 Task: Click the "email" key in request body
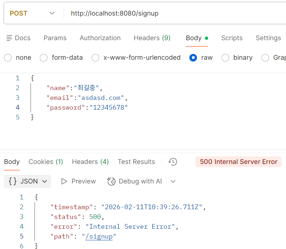tap(60, 98)
